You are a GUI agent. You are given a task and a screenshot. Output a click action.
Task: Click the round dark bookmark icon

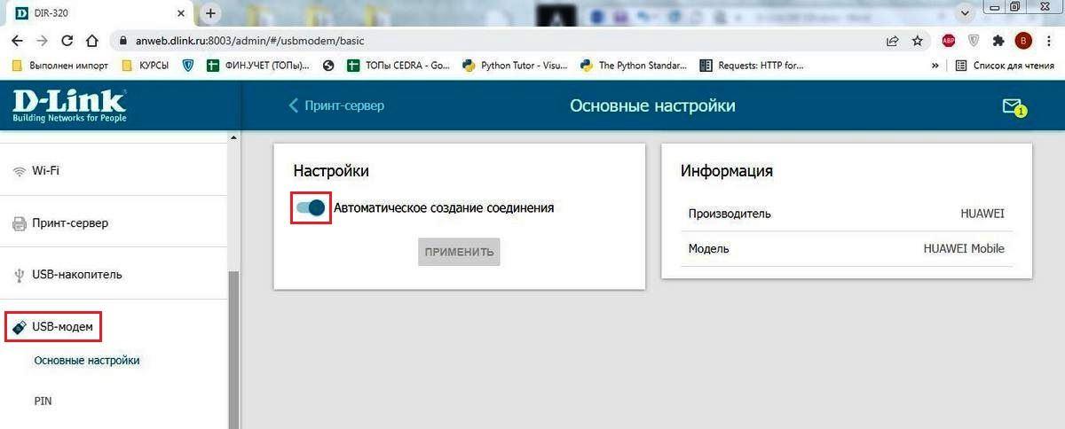point(329,65)
